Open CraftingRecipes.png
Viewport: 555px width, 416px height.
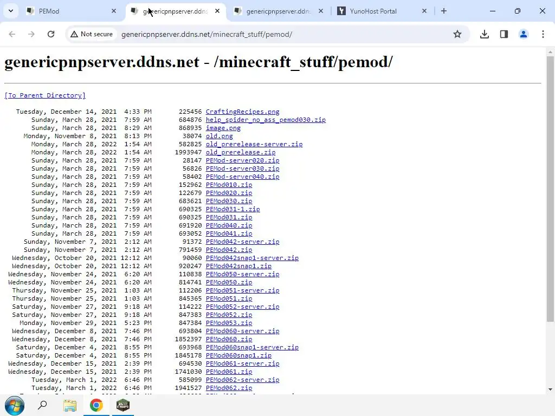pyautogui.click(x=242, y=112)
